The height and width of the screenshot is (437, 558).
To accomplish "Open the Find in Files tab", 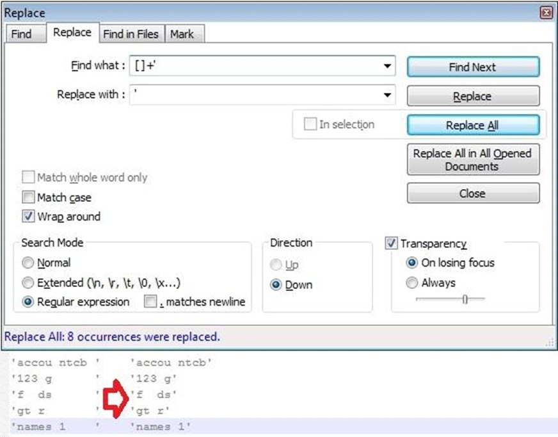I will coord(131,34).
